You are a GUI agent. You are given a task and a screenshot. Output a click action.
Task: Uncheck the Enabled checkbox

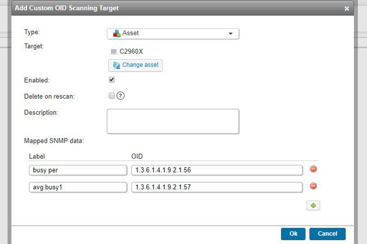coord(111,79)
